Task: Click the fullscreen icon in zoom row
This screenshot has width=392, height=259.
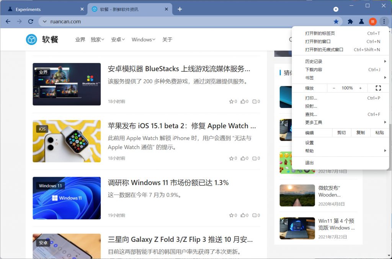Action: 378,88
